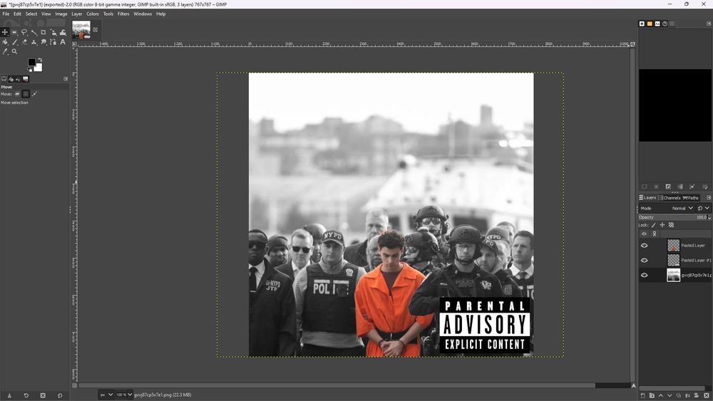This screenshot has height=401, width=713.
Task: Hide the Pasted Layer visibility eye
Action: tap(645, 245)
